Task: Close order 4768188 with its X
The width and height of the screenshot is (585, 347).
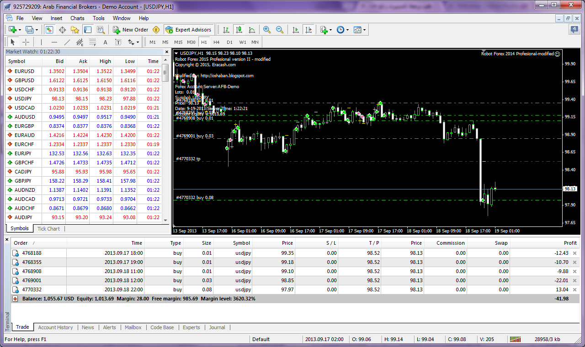Action: (575, 253)
